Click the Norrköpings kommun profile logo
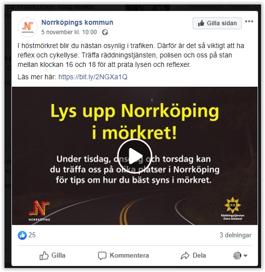Screen dimensions: 265x272 (x=28, y=27)
